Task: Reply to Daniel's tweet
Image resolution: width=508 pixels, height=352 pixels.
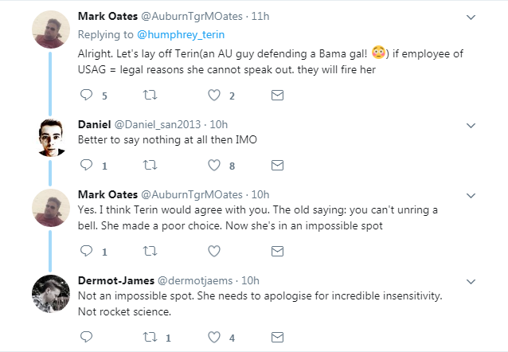Action: 88,166
